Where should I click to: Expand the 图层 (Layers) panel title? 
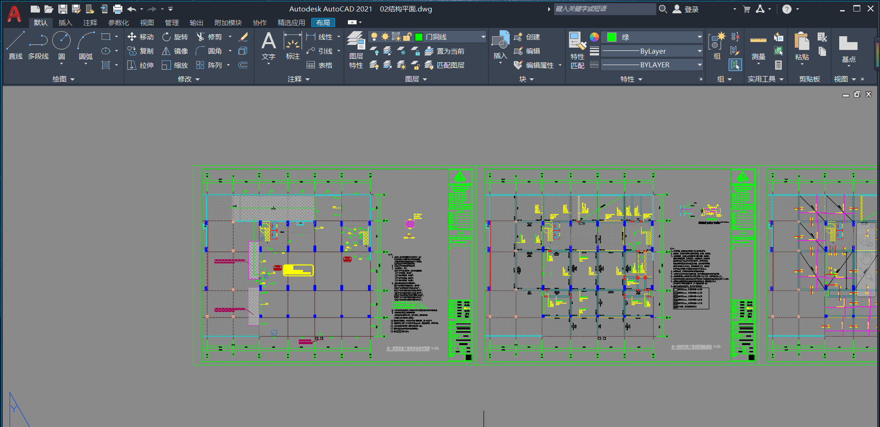click(416, 79)
